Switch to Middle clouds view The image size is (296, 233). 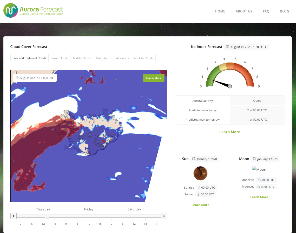[x=82, y=58]
